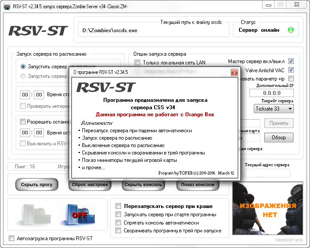
Task: Click the 'Пинг : 16' status text
Action: pos(25,167)
